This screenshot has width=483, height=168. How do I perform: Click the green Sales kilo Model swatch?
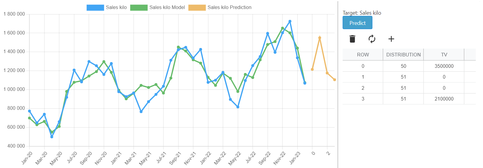pos(139,7)
